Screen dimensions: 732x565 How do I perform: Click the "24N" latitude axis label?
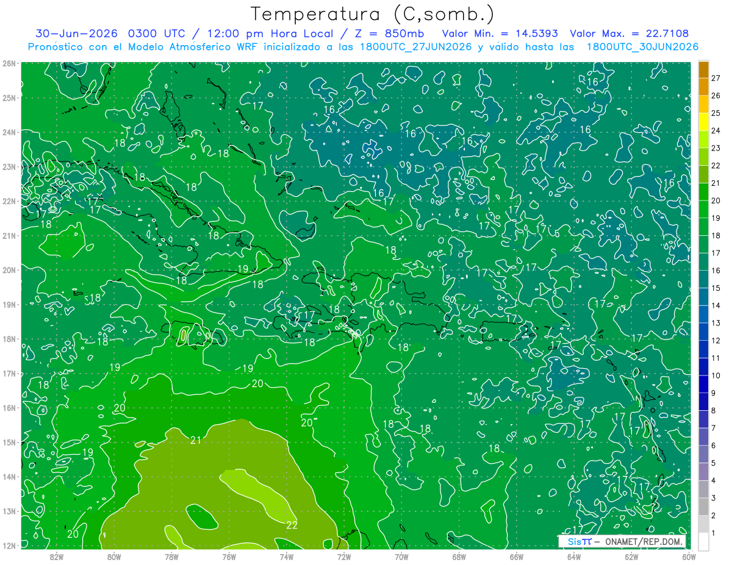coord(9,132)
